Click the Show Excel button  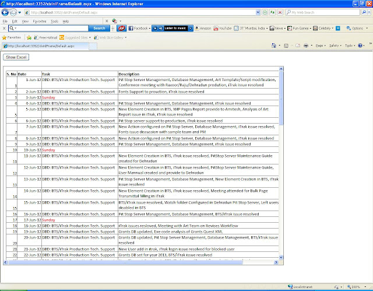click(16, 57)
